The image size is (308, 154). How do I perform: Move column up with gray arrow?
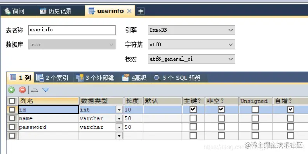[35, 90]
